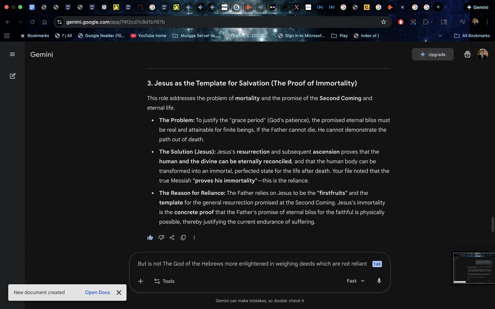
Task: Click the Gemini logo text
Action: 42,54
